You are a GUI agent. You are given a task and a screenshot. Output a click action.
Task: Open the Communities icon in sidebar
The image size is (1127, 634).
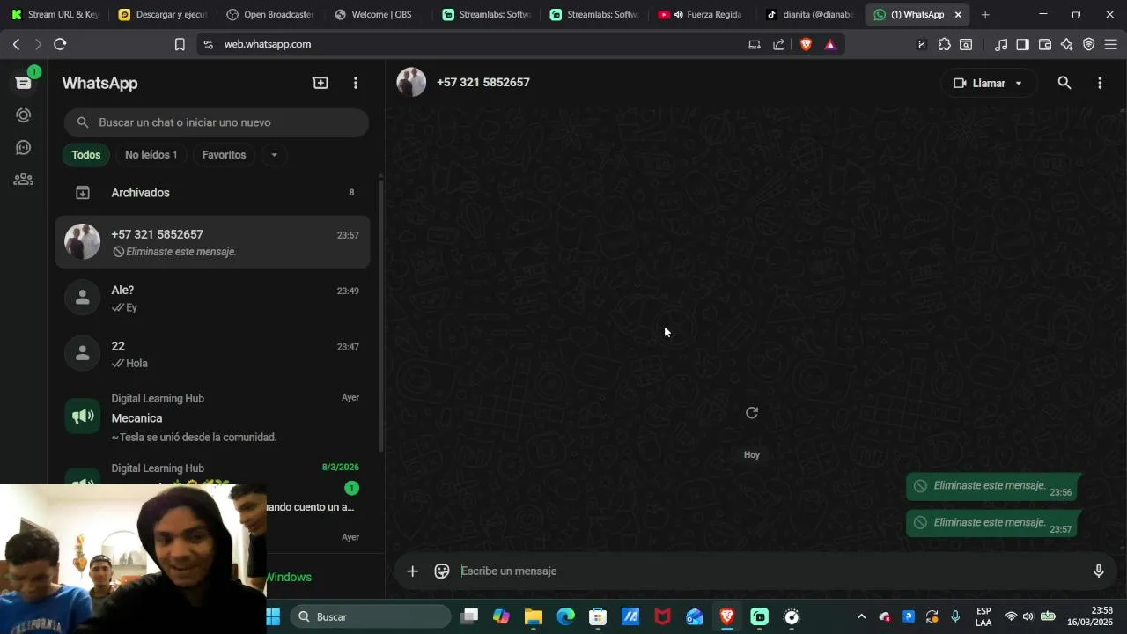click(x=24, y=180)
